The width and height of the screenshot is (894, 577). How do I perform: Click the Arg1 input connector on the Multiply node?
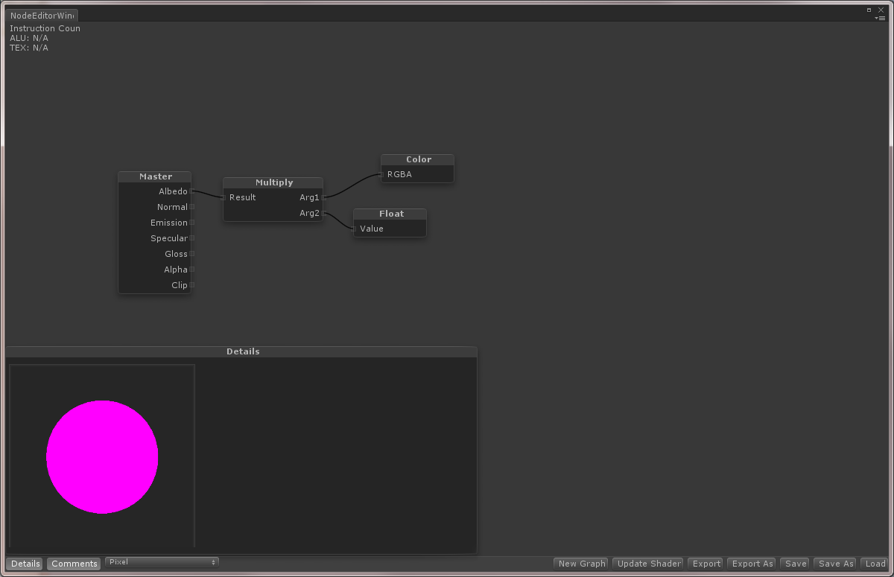[x=324, y=197]
